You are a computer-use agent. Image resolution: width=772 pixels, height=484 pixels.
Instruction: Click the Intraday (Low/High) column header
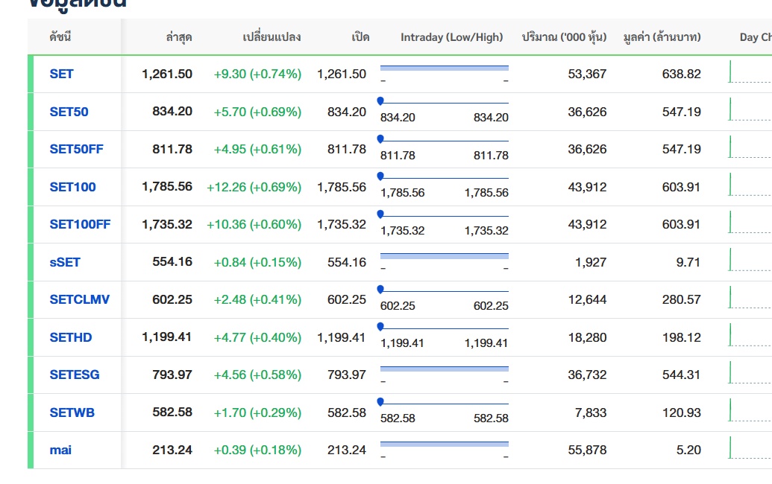[451, 37]
